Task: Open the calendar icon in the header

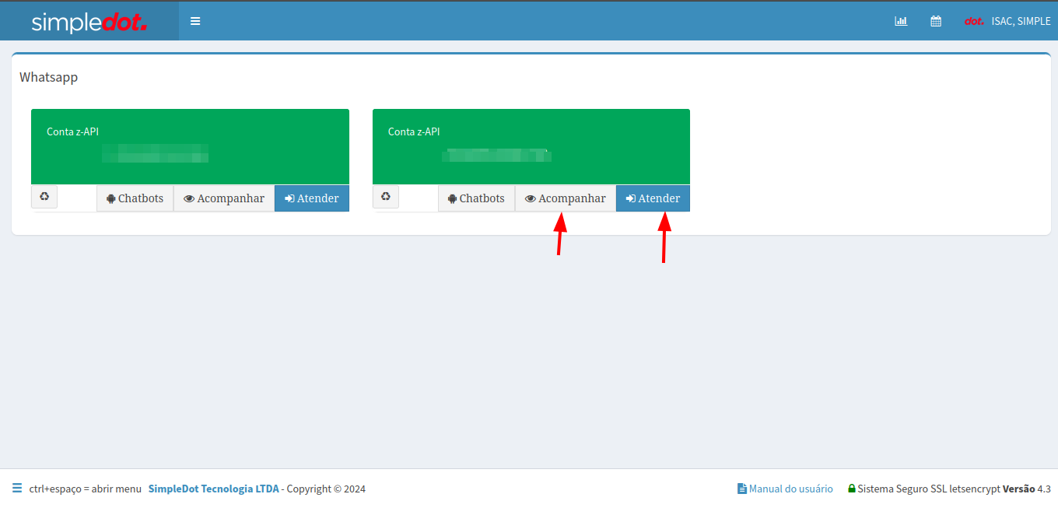Action: coord(936,21)
